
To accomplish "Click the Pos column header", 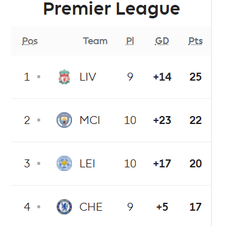I will click(x=30, y=41).
